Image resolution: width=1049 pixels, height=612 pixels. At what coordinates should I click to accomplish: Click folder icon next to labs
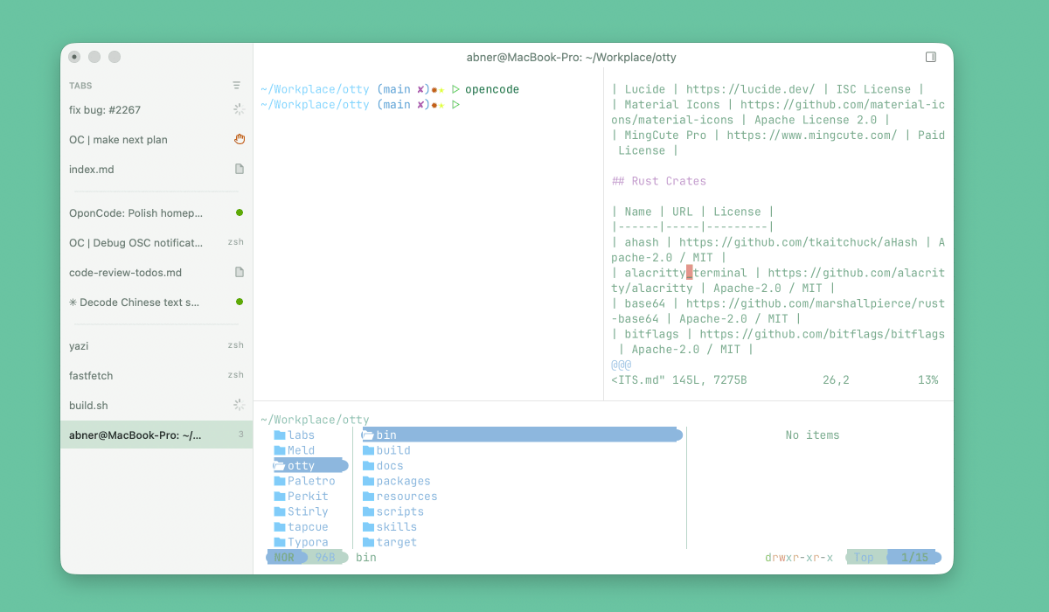tap(280, 435)
